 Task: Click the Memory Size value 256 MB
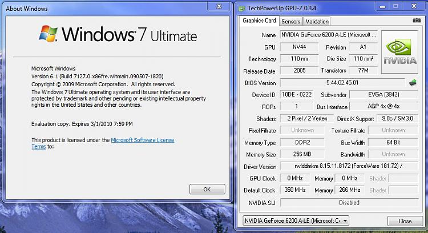pyautogui.click(x=302, y=154)
